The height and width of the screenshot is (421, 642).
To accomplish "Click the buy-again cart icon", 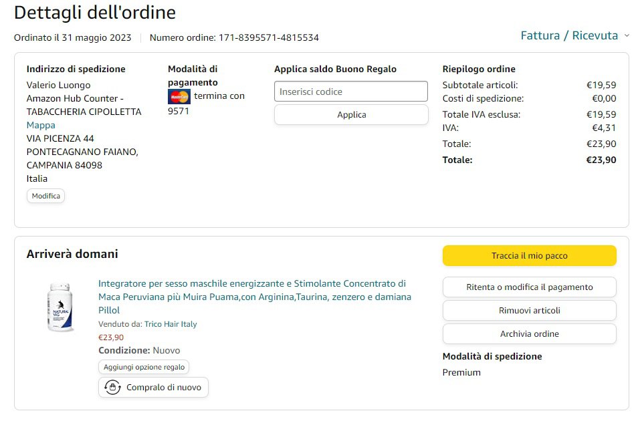I will point(112,388).
